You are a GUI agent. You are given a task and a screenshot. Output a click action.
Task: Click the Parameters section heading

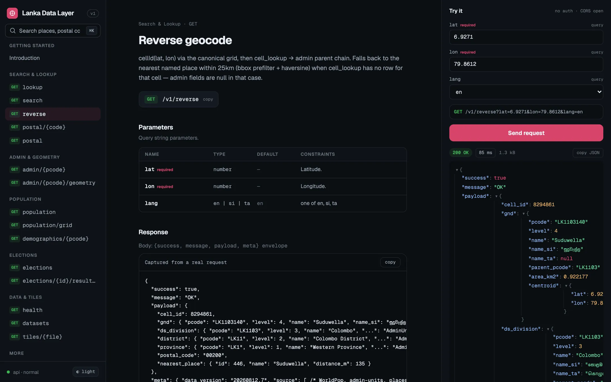click(x=156, y=127)
